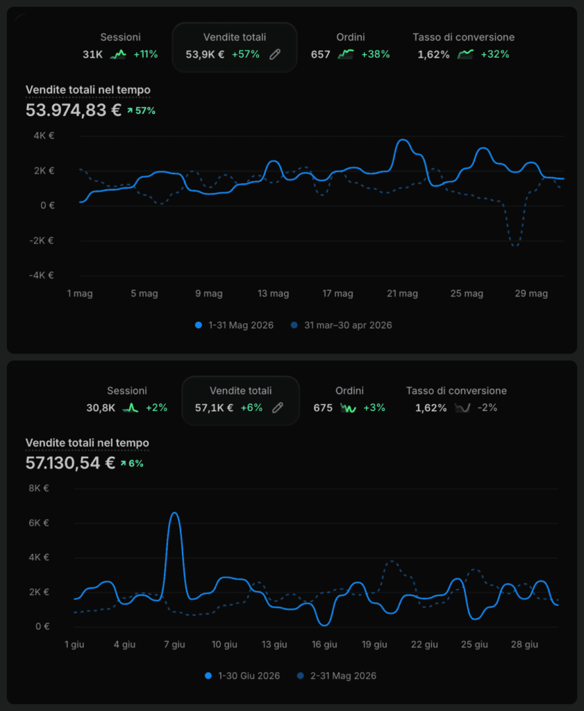The height and width of the screenshot is (711, 584).
Task: Click the 57.130,54 € total value
Action: click(x=70, y=463)
